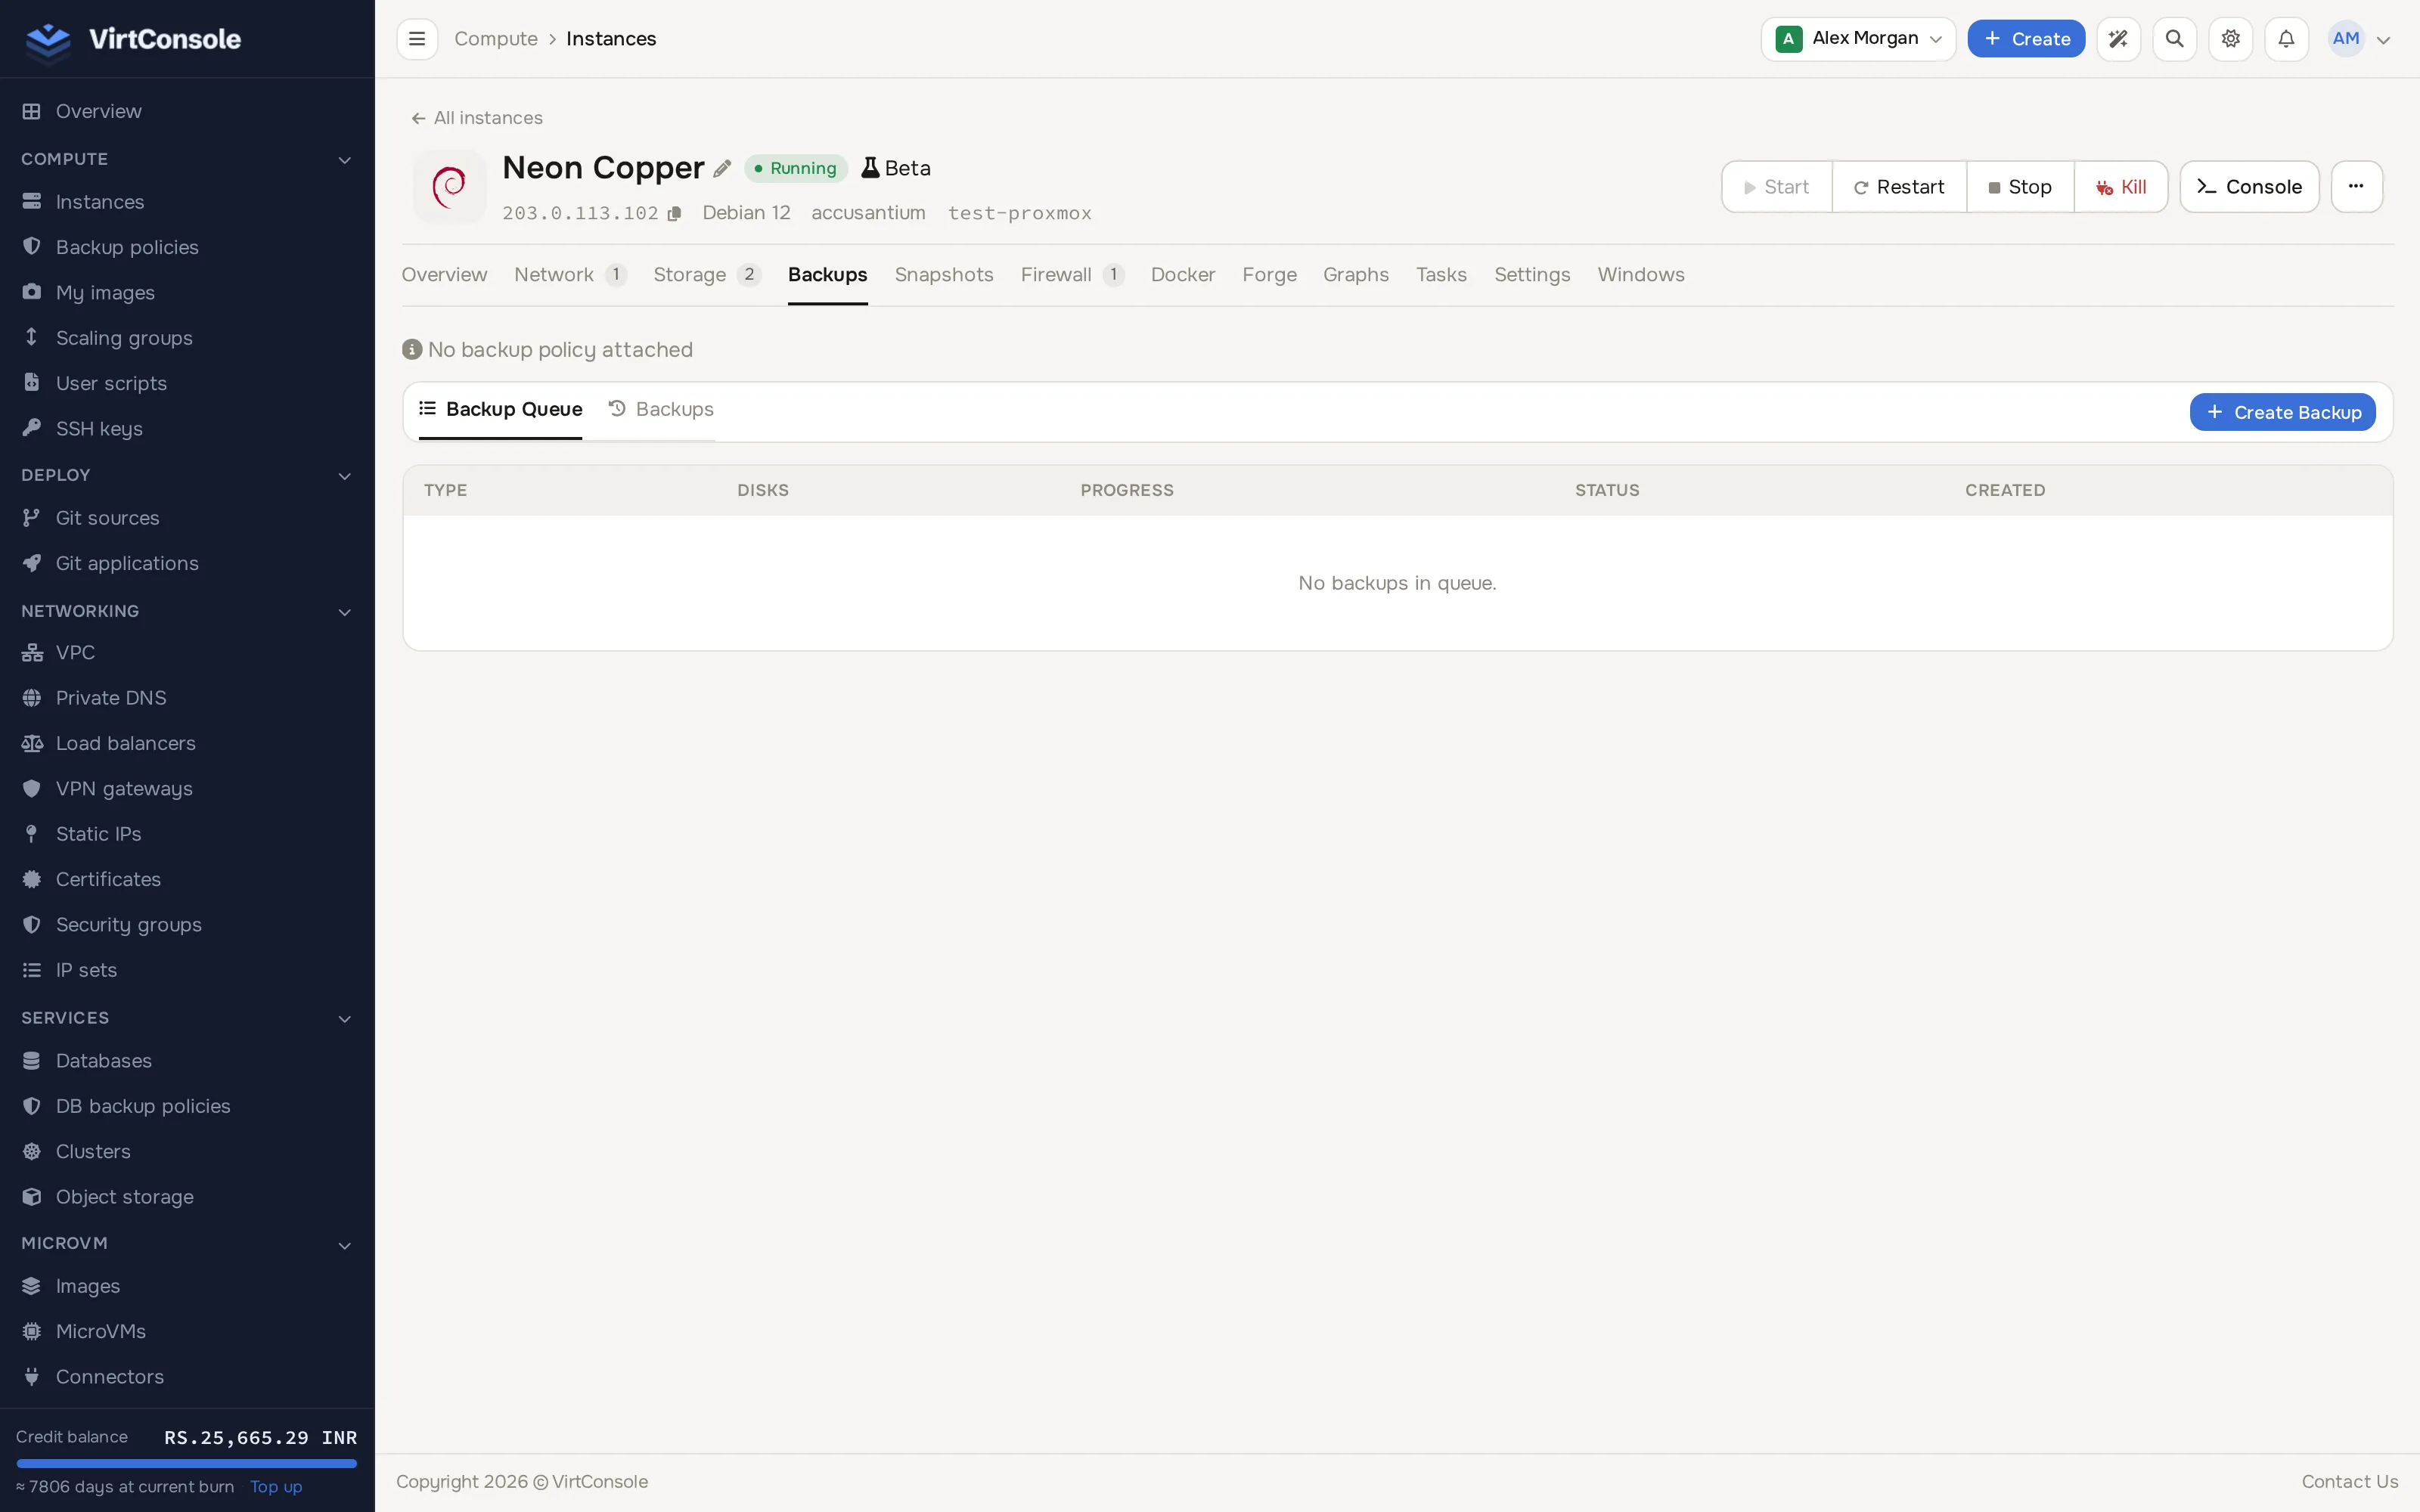Open the AM user avatar menu

click(2359, 39)
